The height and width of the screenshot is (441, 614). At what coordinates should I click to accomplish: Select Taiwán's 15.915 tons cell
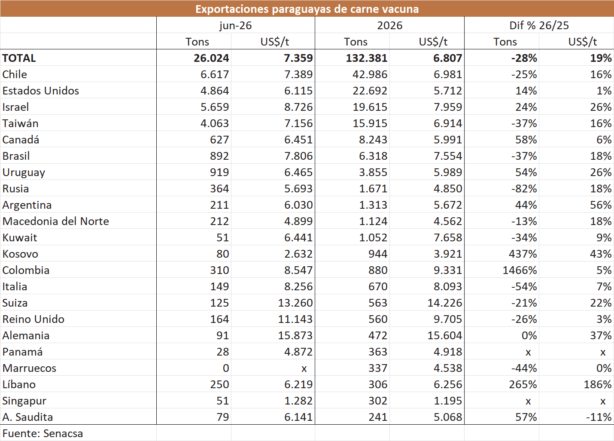(x=370, y=123)
